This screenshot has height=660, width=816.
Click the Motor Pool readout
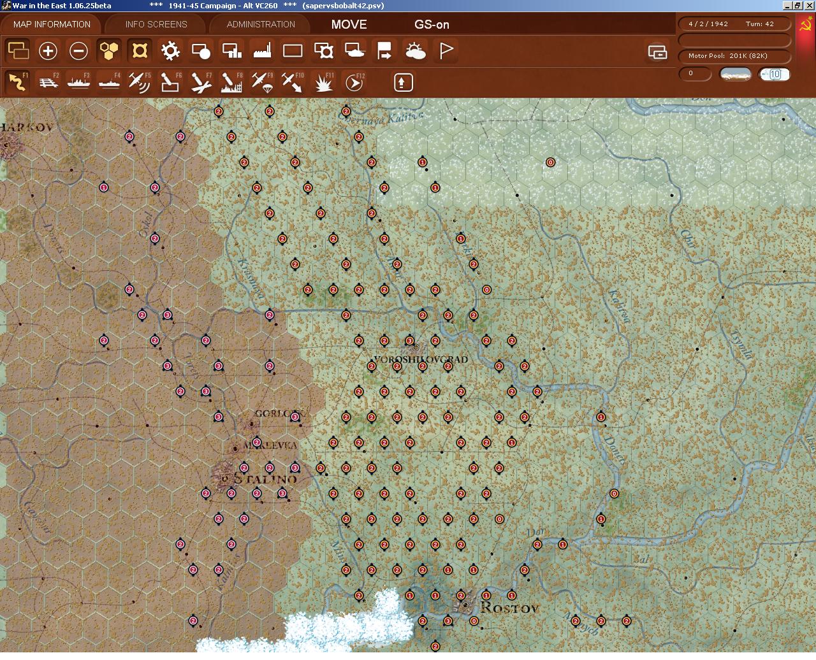point(735,56)
